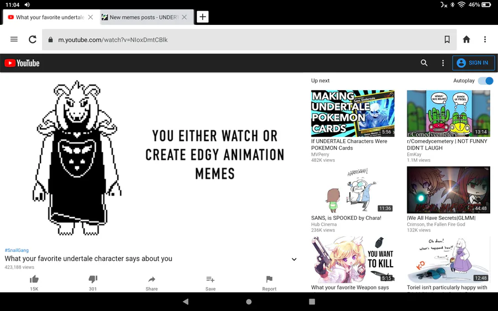Tap the volume speaker status icon

[x=27, y=4]
